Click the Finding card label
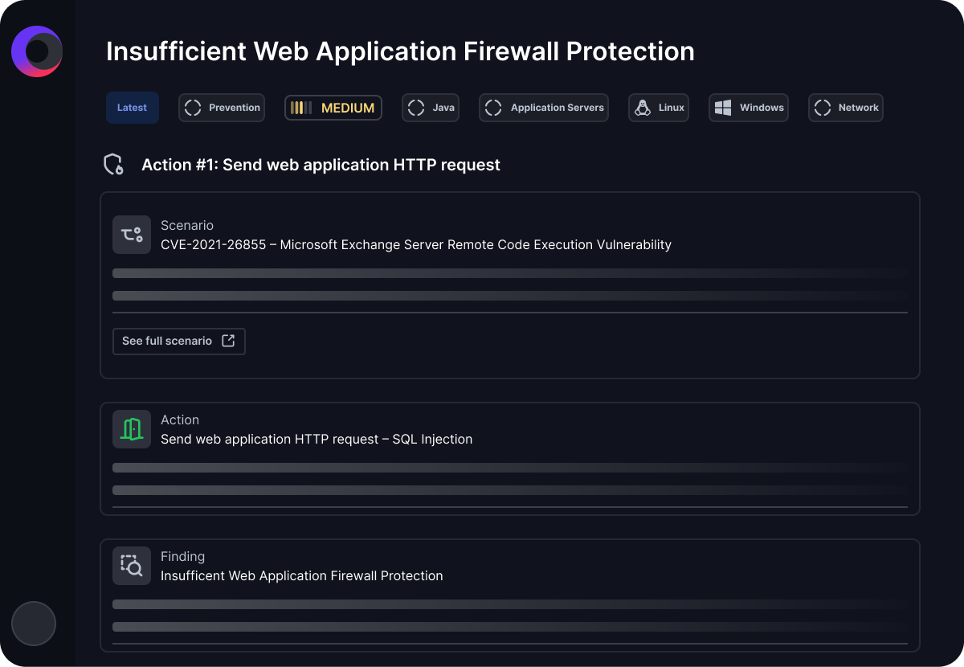 click(x=183, y=557)
